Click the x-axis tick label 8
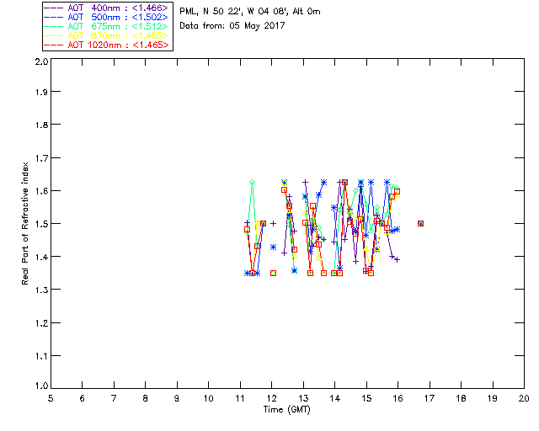539x431 pixels. 146,398
